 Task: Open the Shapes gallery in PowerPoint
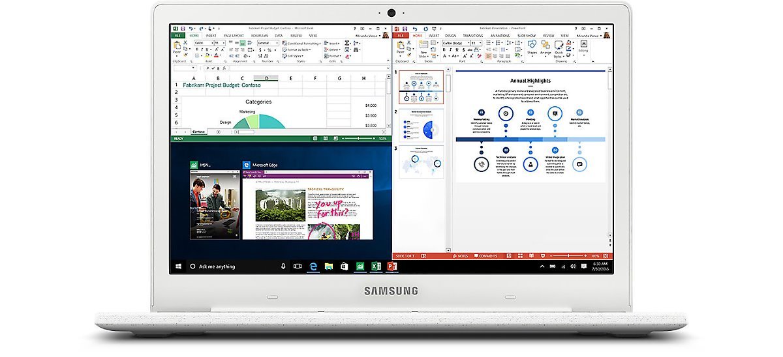(532, 48)
